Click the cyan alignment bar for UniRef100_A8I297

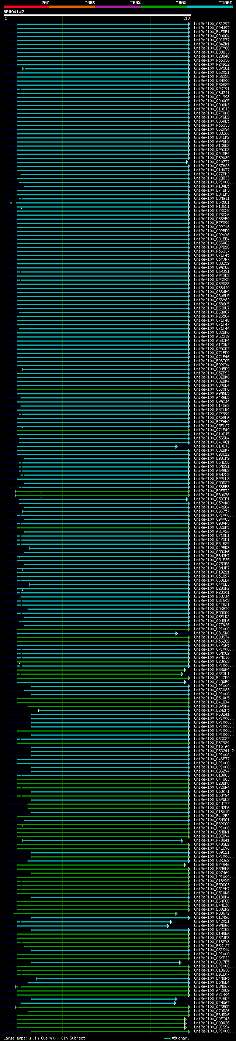tap(103, 24)
